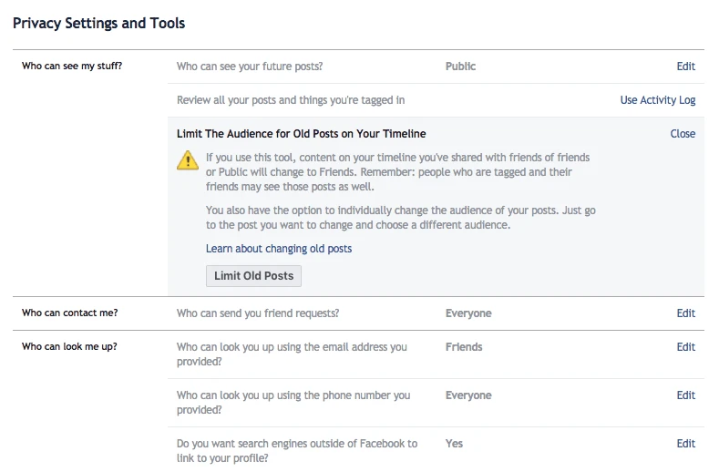Close the Limit Old Posts section
719x472 pixels.
[683, 134]
